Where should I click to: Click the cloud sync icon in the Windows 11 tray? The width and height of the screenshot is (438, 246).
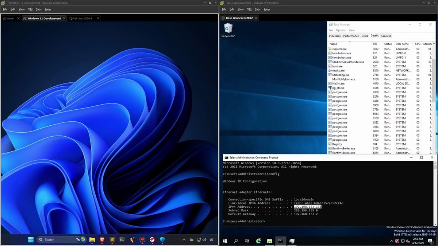(x=192, y=239)
